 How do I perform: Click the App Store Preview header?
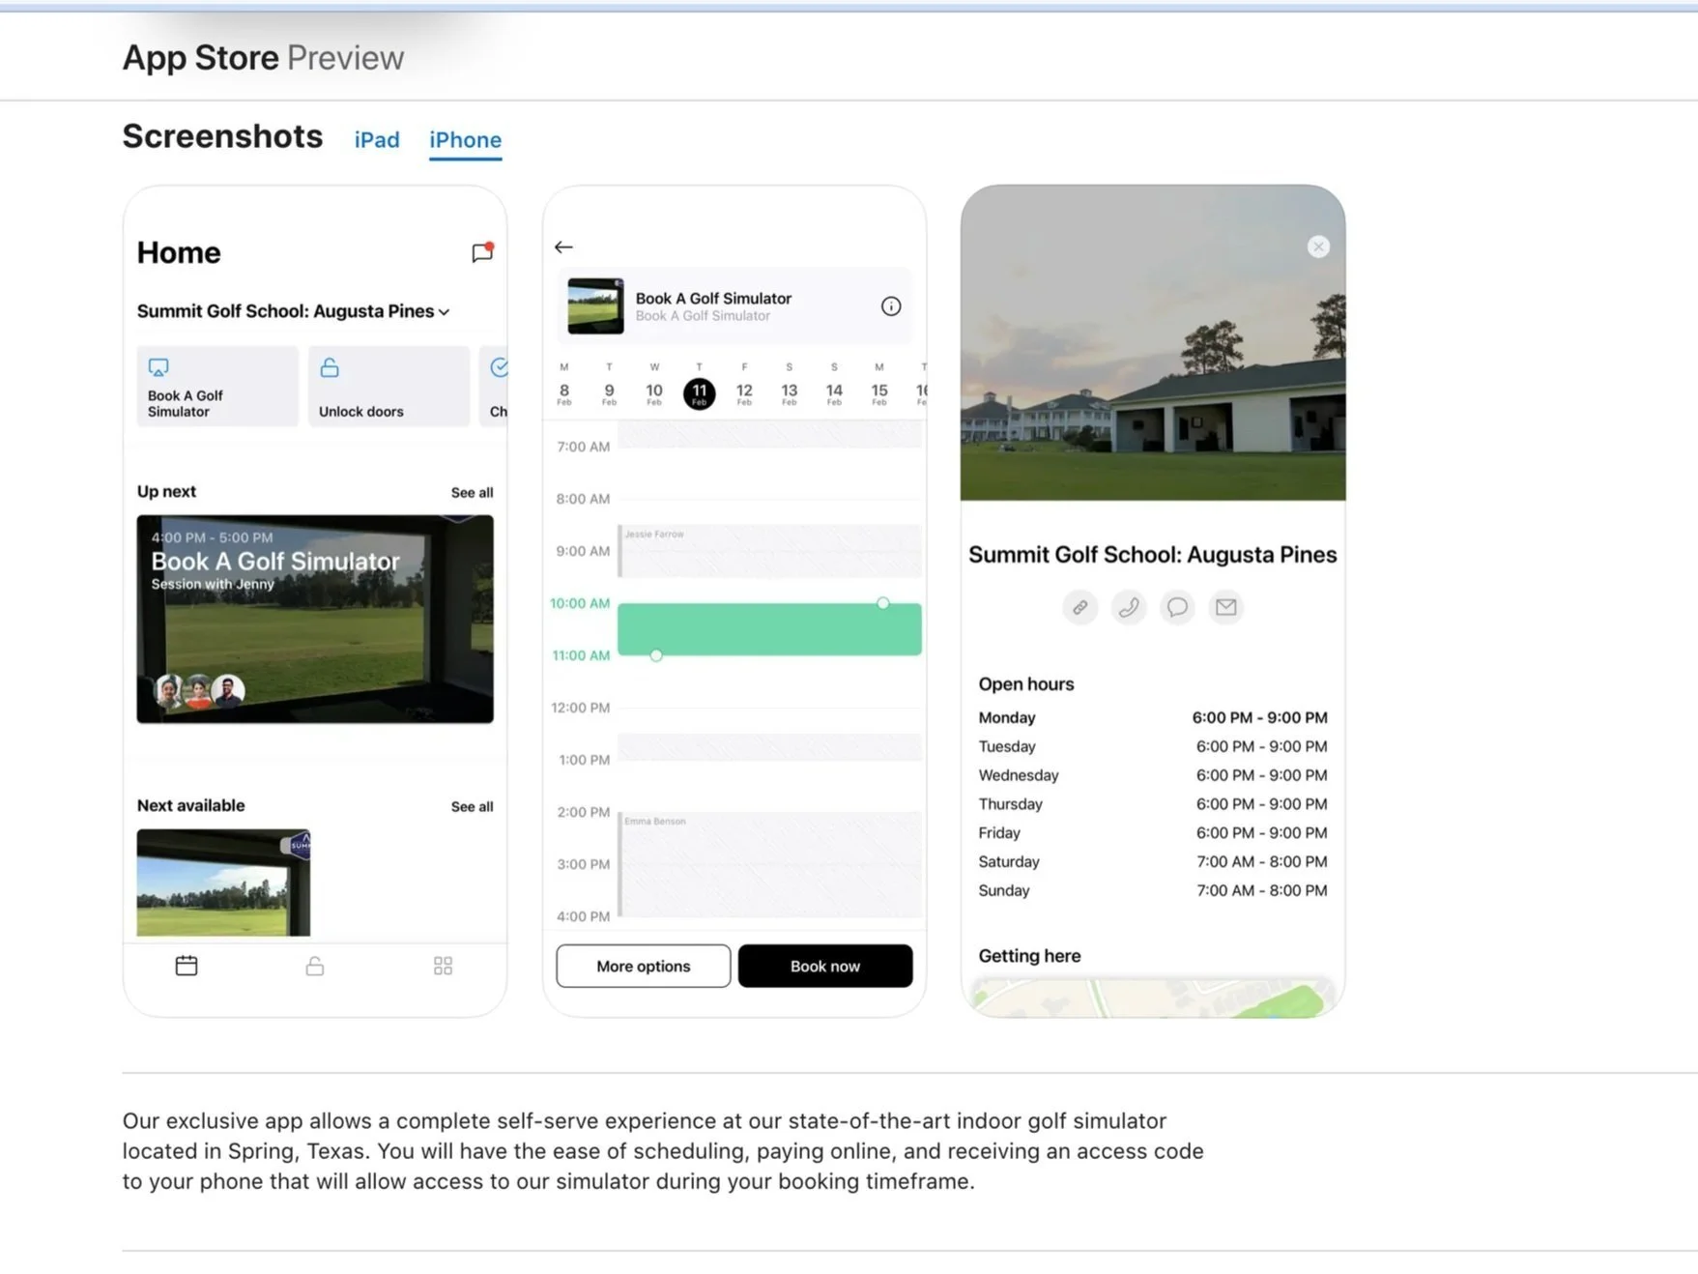[x=263, y=58]
